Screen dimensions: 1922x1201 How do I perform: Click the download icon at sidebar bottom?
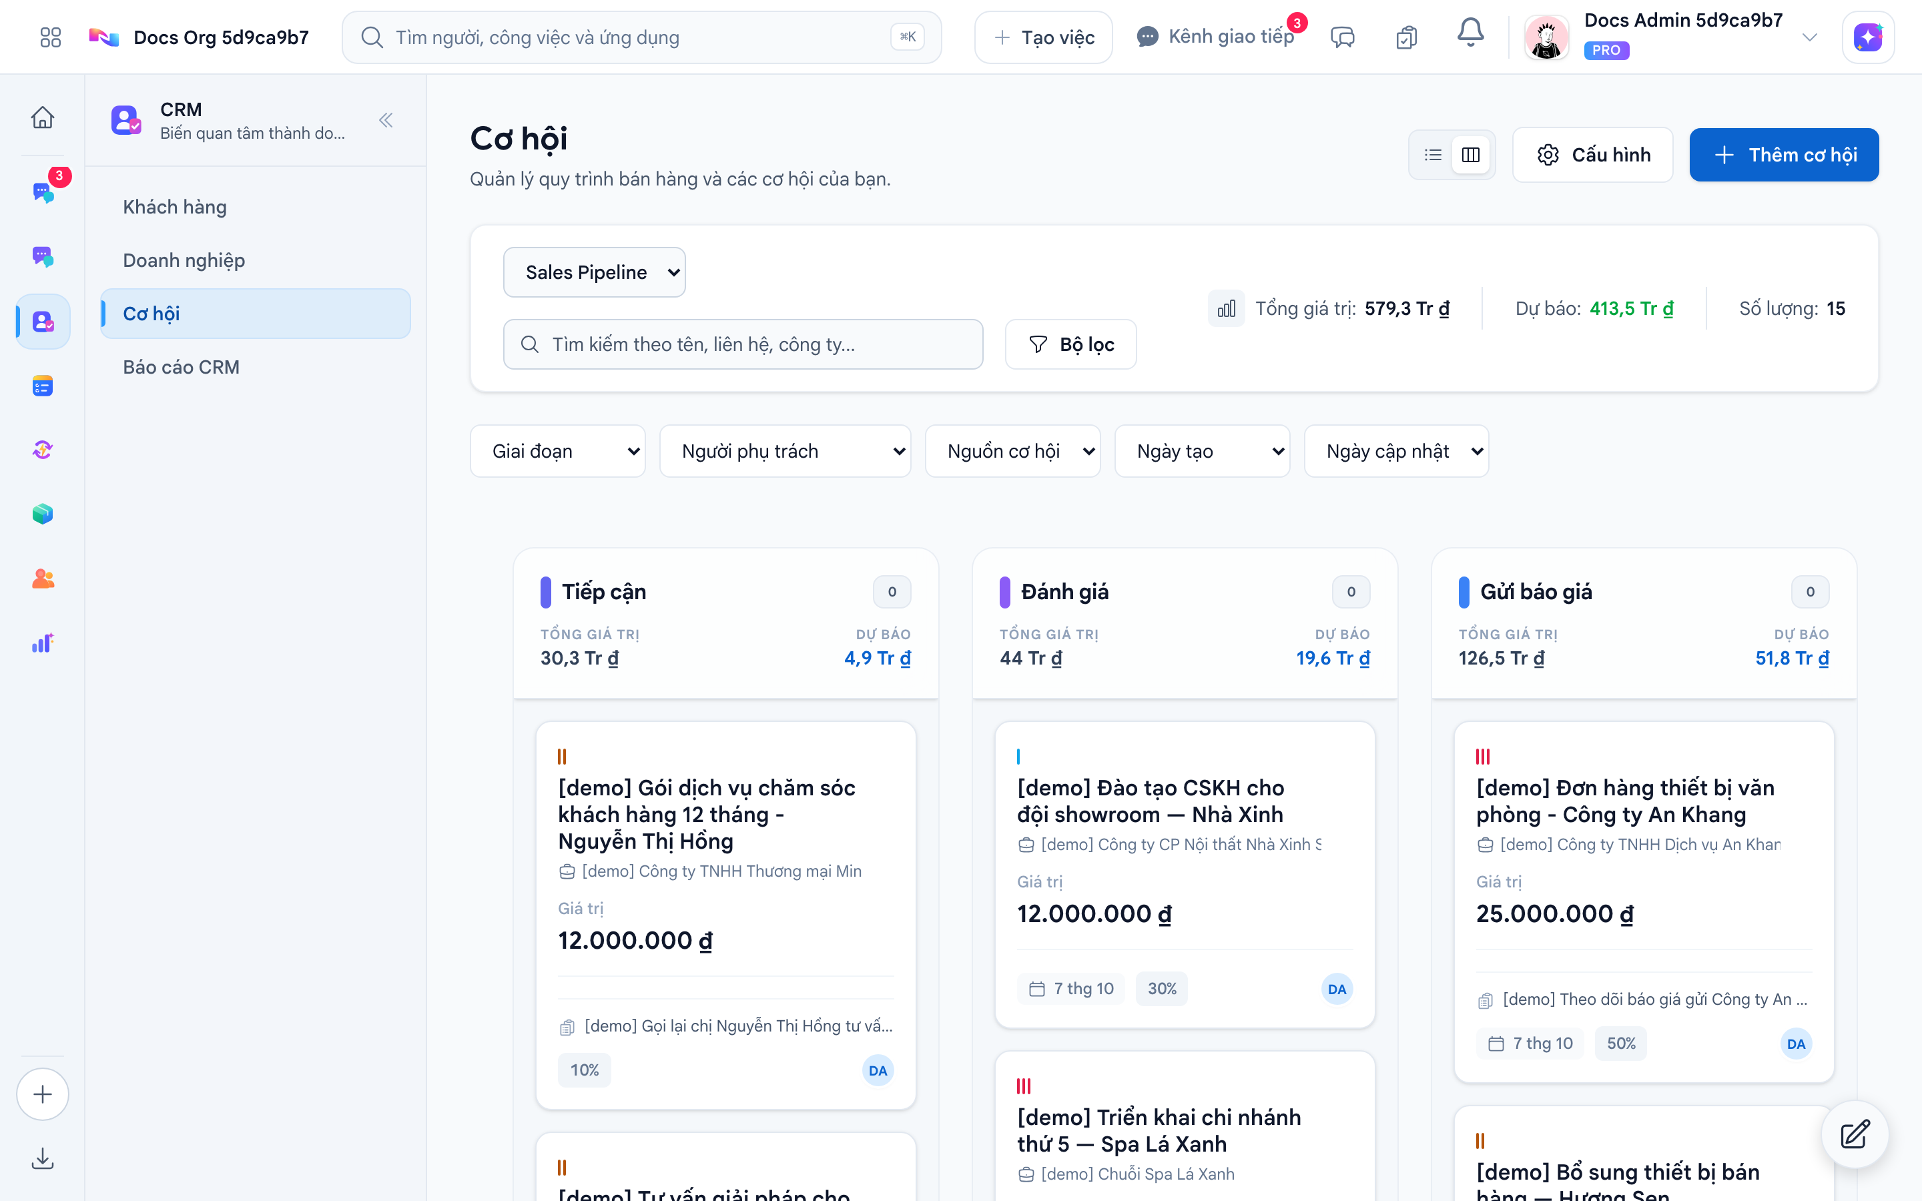(43, 1159)
